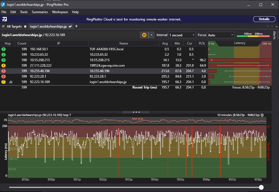Open the Summaries menu

40,12
